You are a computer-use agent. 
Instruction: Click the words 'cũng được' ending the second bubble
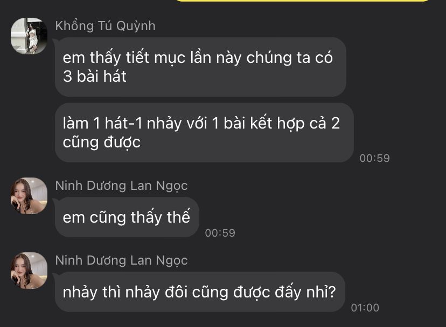(102, 142)
